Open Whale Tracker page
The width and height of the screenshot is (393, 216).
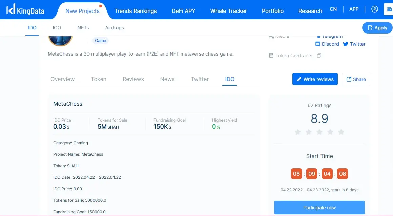click(x=229, y=11)
